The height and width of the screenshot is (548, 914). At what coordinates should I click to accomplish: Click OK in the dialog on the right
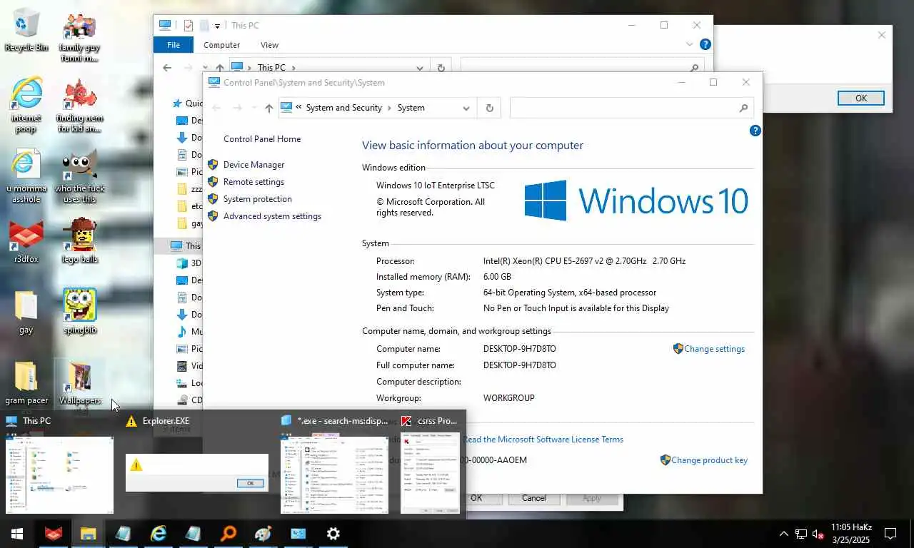pos(861,98)
